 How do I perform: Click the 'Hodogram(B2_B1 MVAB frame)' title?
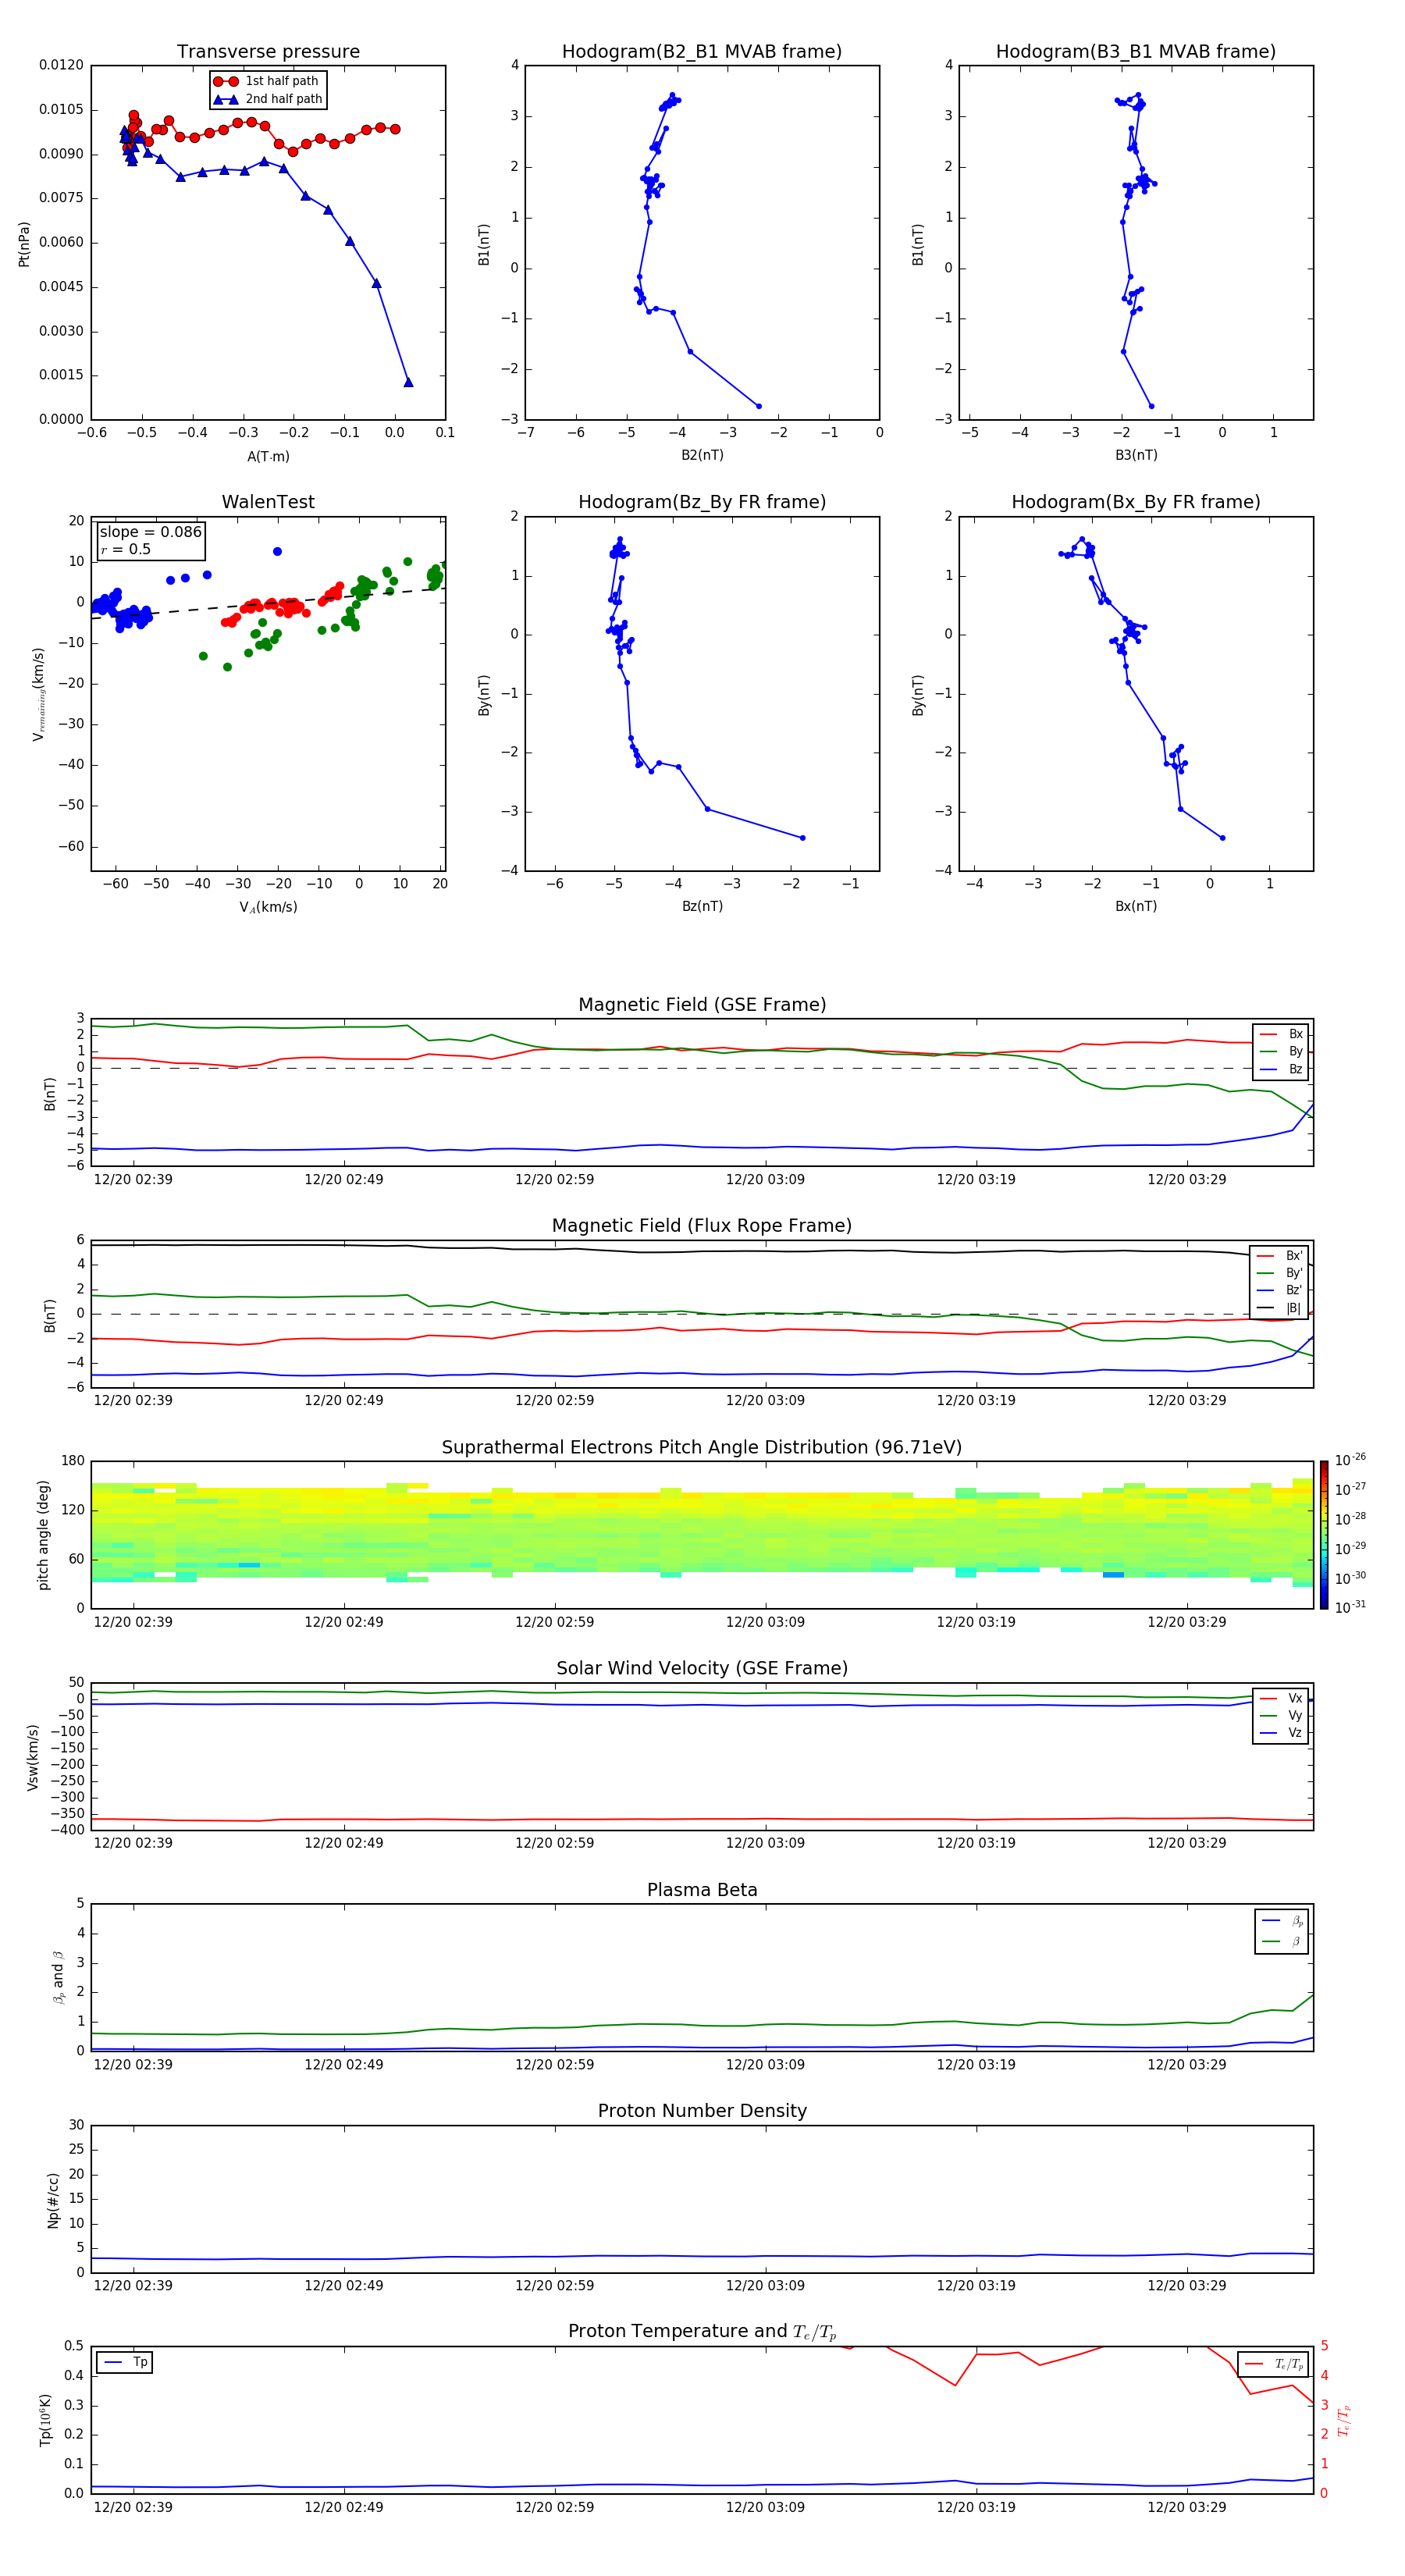(702, 52)
